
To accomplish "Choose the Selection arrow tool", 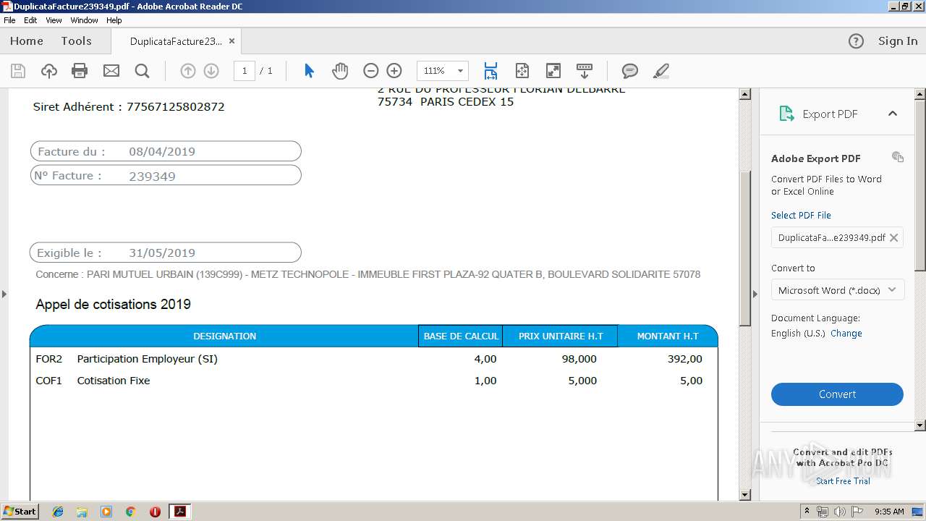I will (310, 71).
